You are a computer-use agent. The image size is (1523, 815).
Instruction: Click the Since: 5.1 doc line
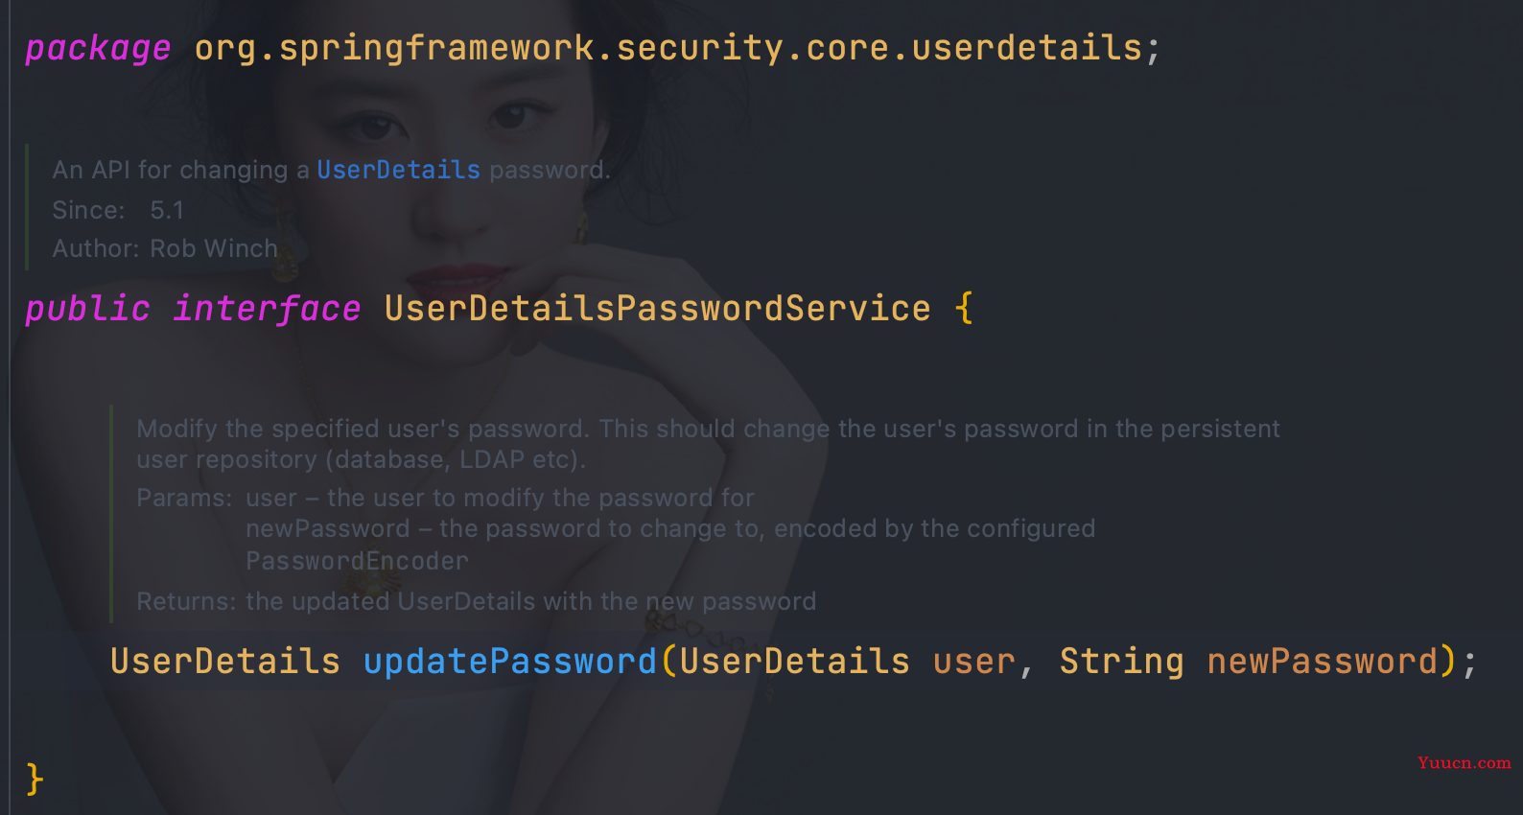pos(118,210)
